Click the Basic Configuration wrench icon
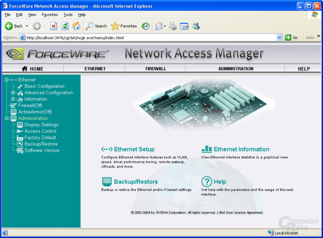This screenshot has height=238, width=323. (20, 86)
